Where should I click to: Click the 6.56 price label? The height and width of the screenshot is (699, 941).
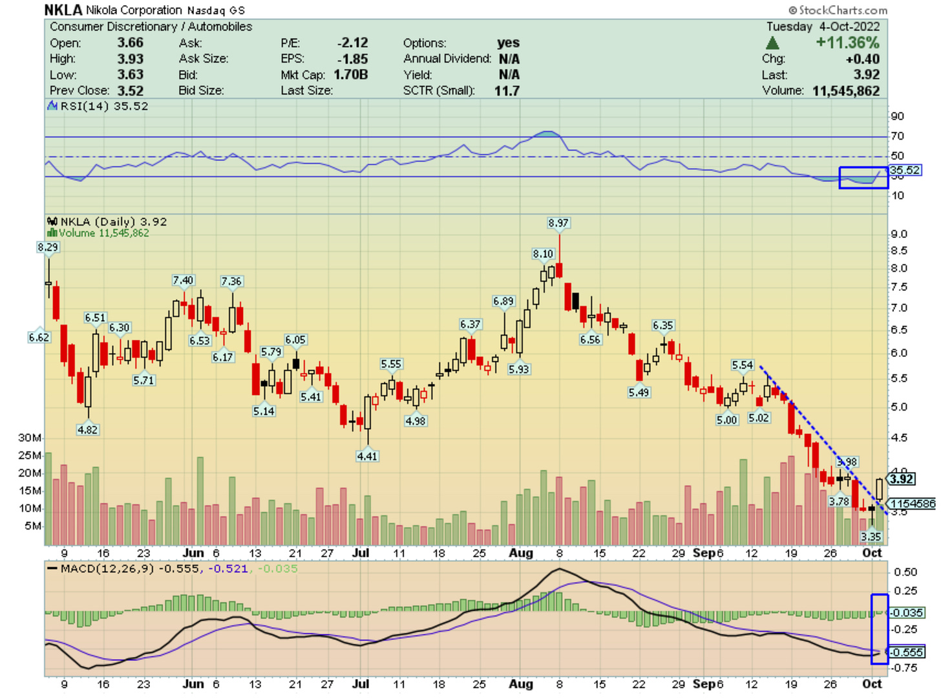(x=590, y=339)
